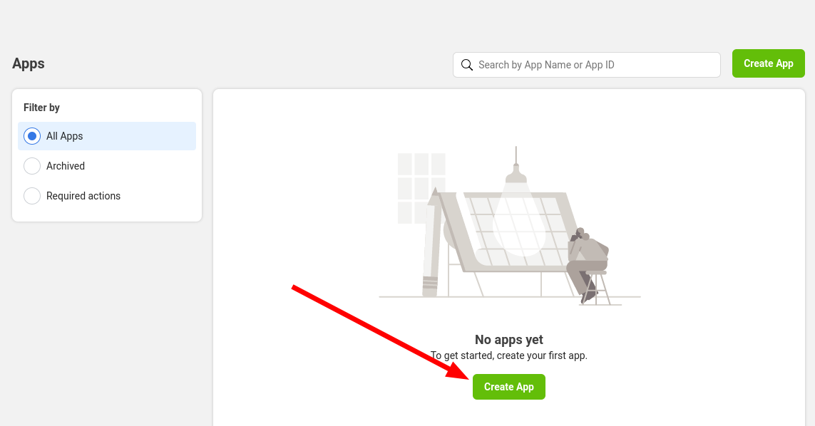815x426 pixels.
Task: Select the All Apps radio button
Action: [32, 136]
